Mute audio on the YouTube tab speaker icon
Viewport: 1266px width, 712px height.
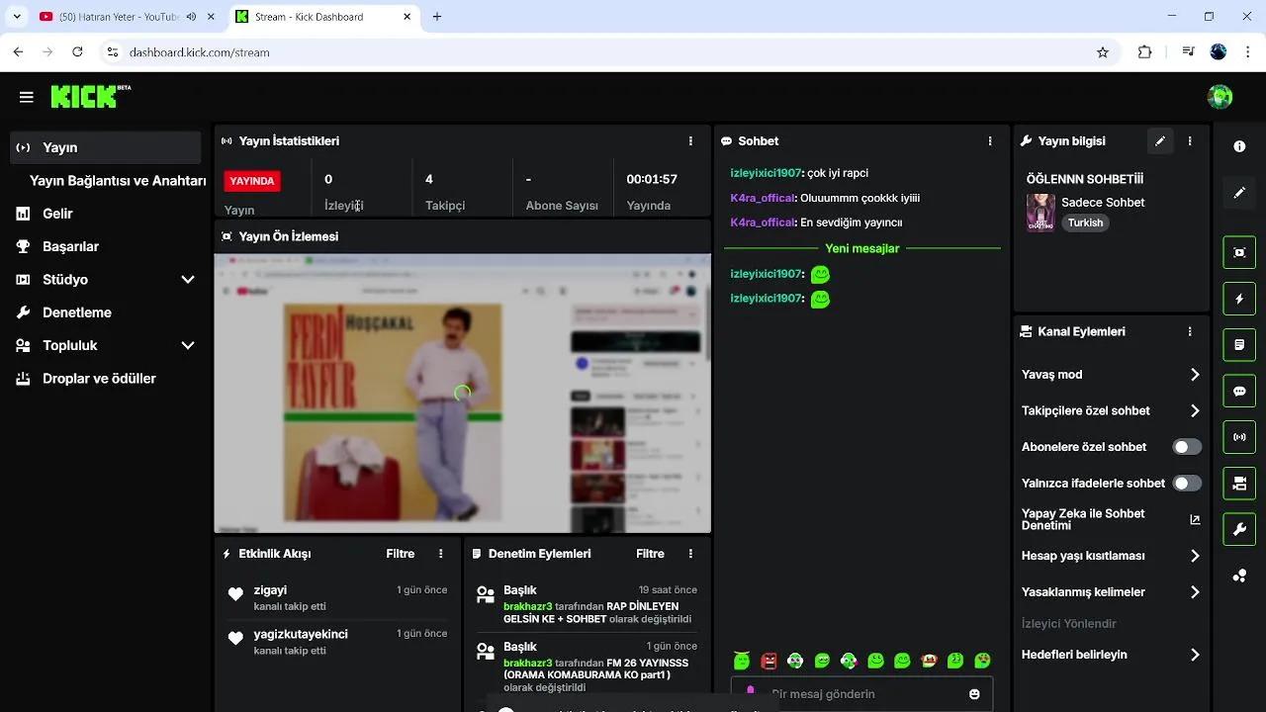pos(191,17)
